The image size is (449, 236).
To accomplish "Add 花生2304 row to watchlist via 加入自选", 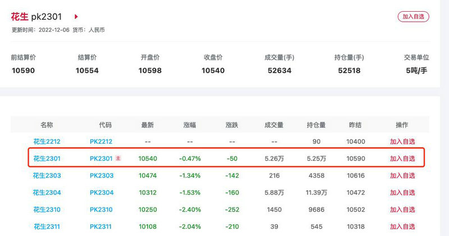I will pos(402,192).
